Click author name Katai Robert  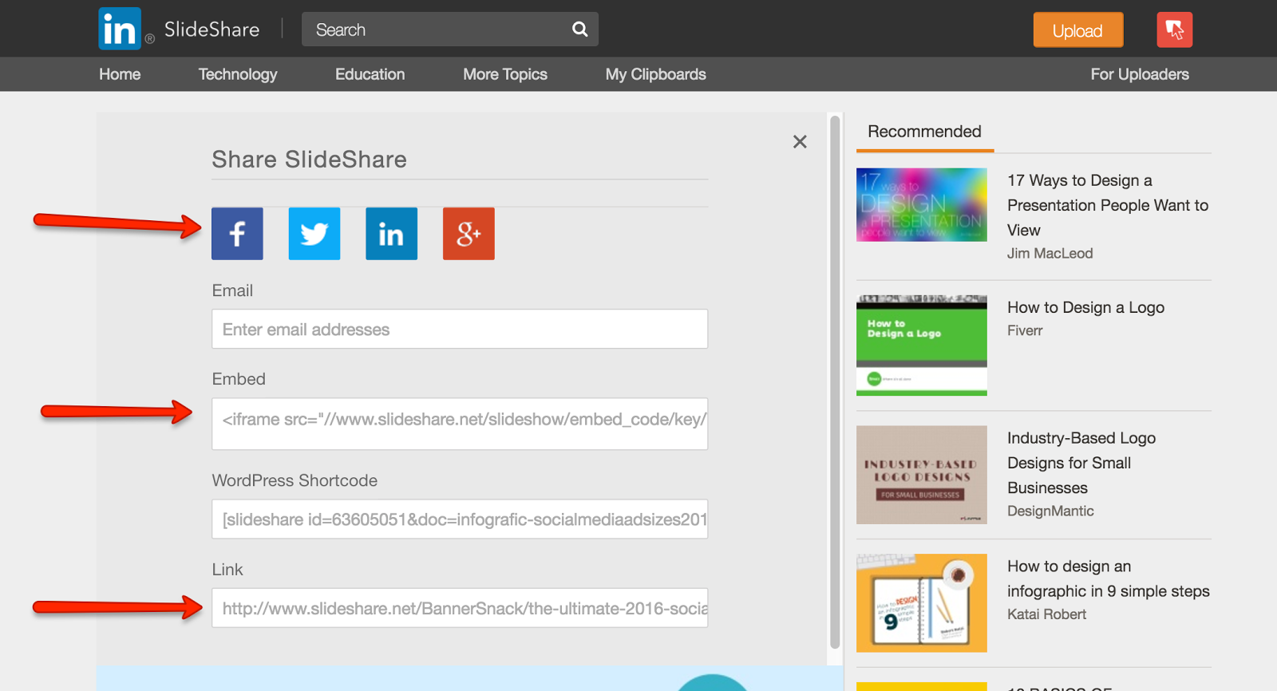tap(1046, 614)
